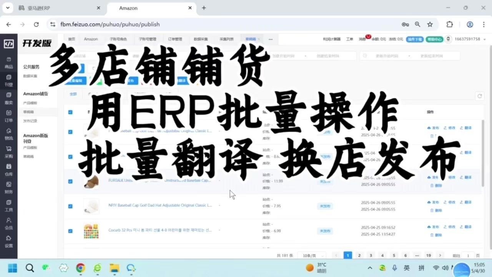The image size is (492, 277).
Task: Switch to the 订单管理 tab
Action: 175,39
